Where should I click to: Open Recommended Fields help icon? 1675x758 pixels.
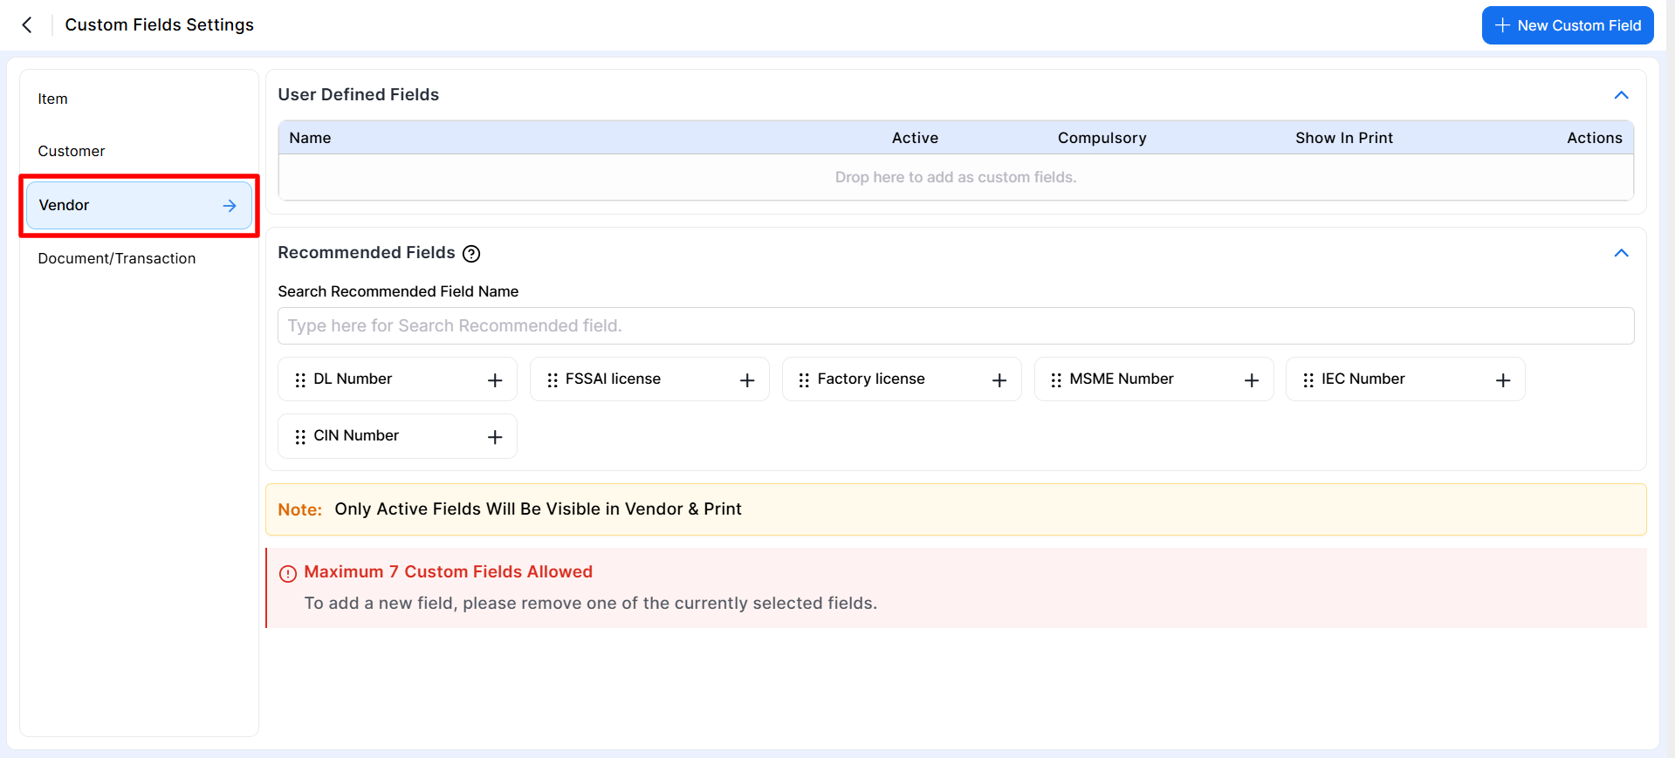[471, 254]
